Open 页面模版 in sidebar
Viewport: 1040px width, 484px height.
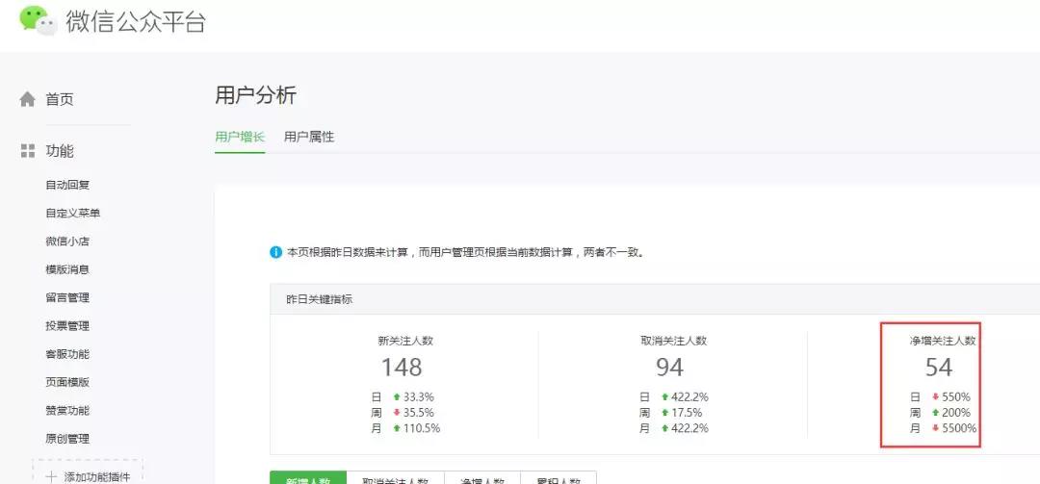point(67,383)
